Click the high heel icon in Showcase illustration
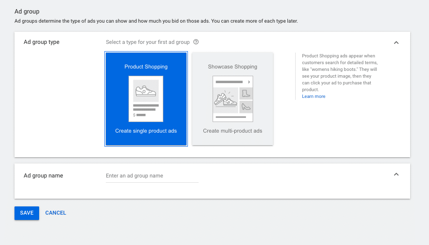Viewport: 429px width, 245px height. point(246,107)
